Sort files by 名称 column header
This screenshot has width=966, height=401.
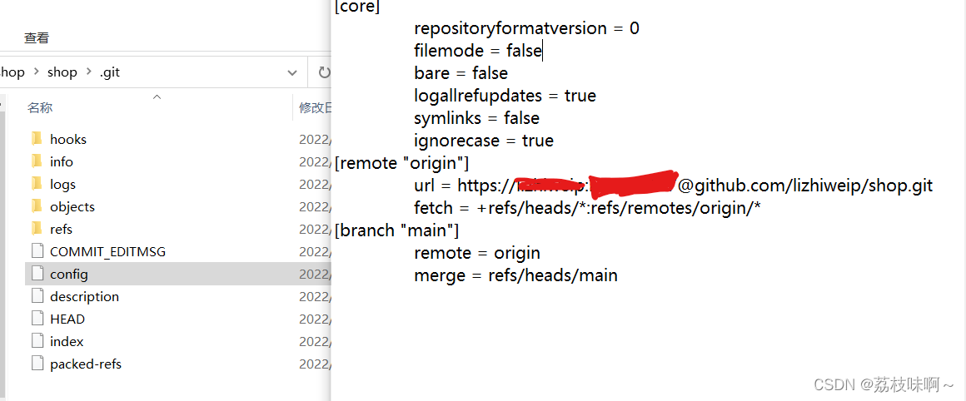[40, 107]
